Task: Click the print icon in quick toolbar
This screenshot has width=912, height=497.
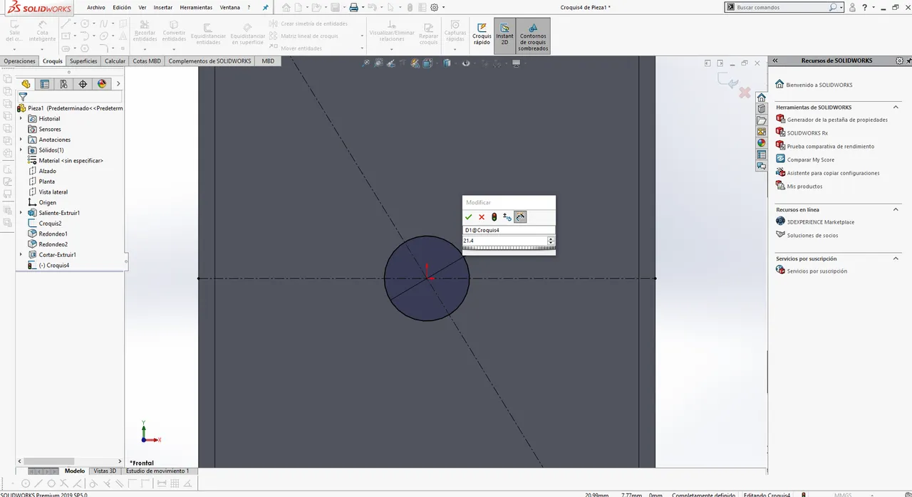Action: pos(353,7)
